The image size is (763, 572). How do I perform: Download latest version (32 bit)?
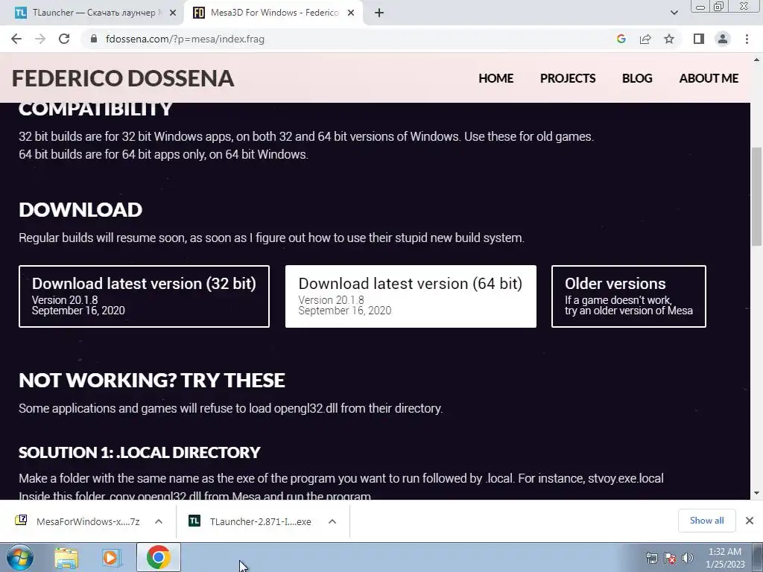pos(144,296)
